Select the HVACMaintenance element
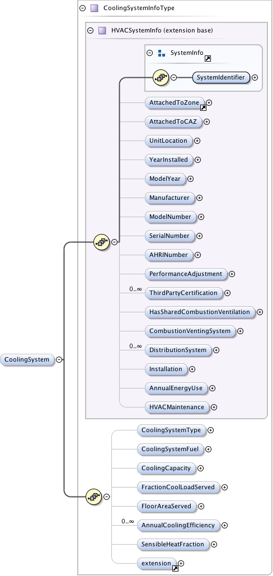Viewport: 273px width, 576px height. pyautogui.click(x=177, y=408)
